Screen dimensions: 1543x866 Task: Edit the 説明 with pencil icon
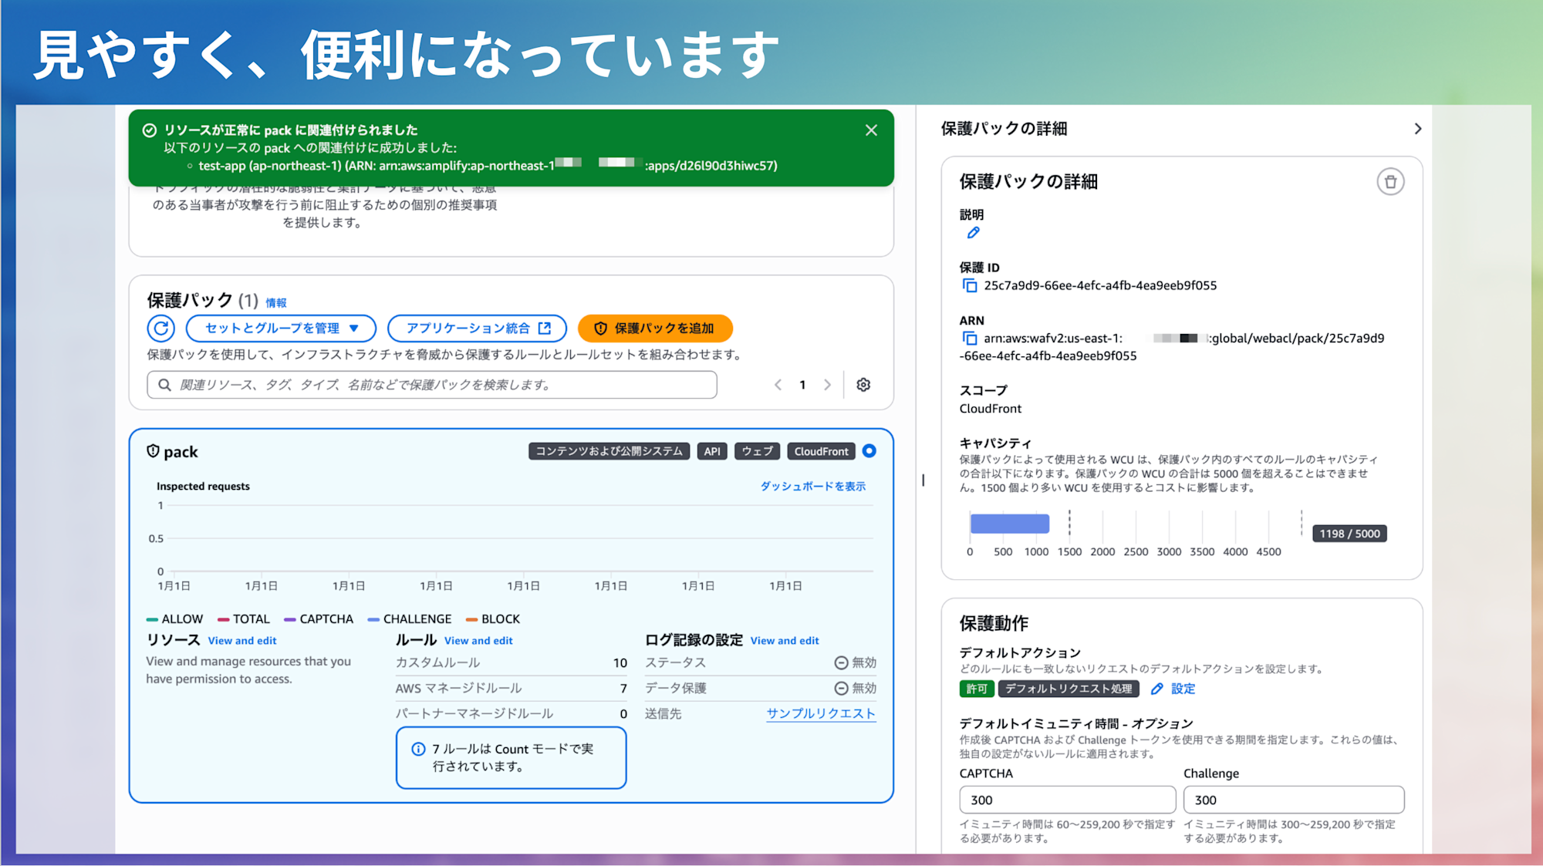click(x=973, y=233)
